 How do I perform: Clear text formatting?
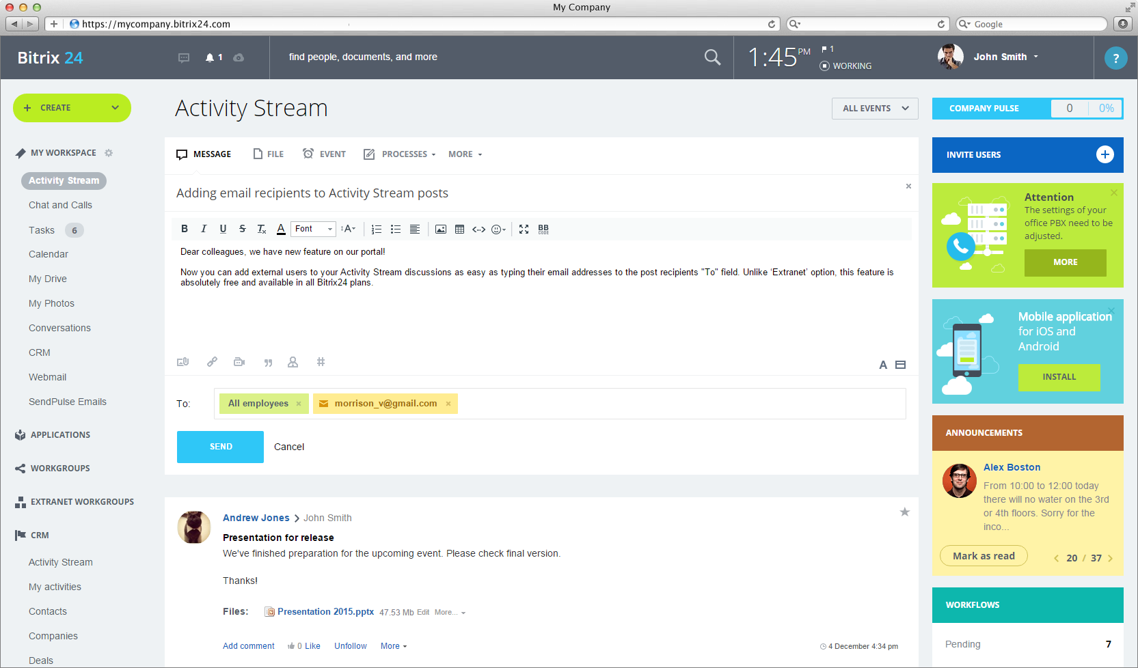(x=261, y=229)
